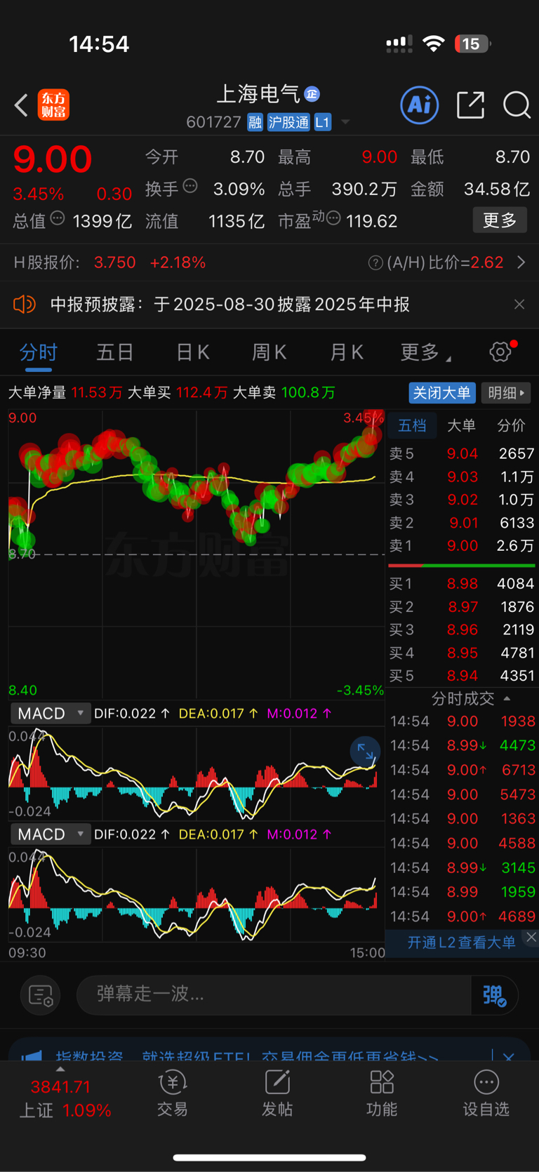Tap 买1 8.98 order row
This screenshot has width=539, height=1172.
tap(462, 583)
